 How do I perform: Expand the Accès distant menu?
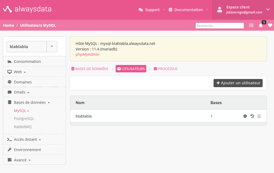27,139
